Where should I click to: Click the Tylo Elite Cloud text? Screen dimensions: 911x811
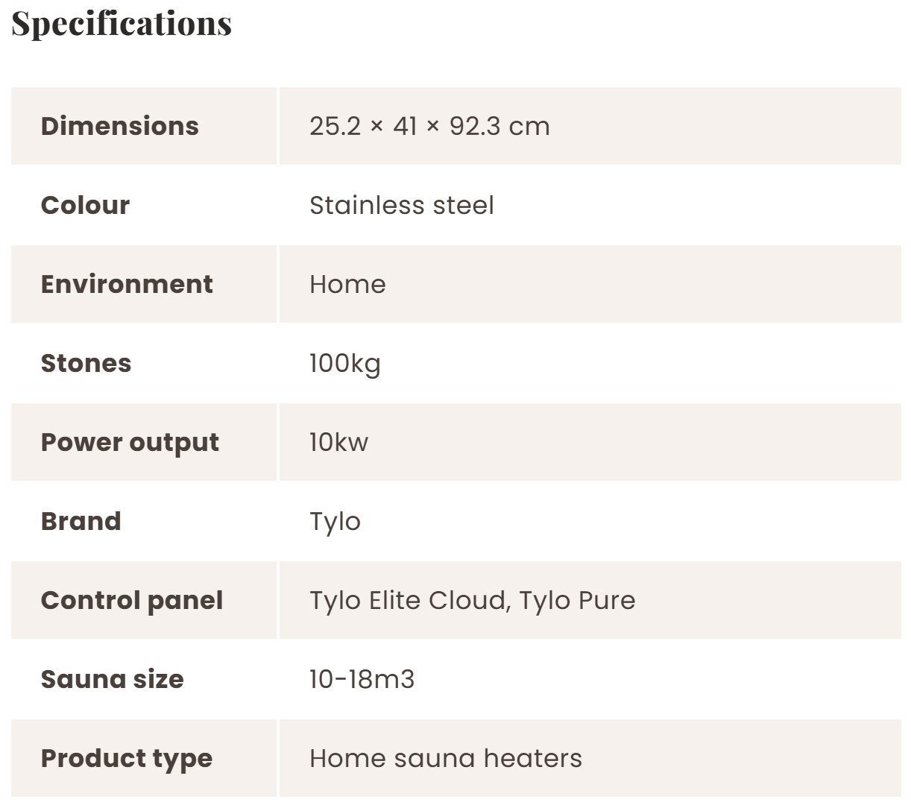(409, 600)
